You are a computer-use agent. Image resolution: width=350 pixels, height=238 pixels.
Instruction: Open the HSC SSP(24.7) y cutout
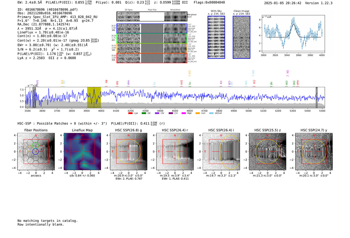point(314,151)
